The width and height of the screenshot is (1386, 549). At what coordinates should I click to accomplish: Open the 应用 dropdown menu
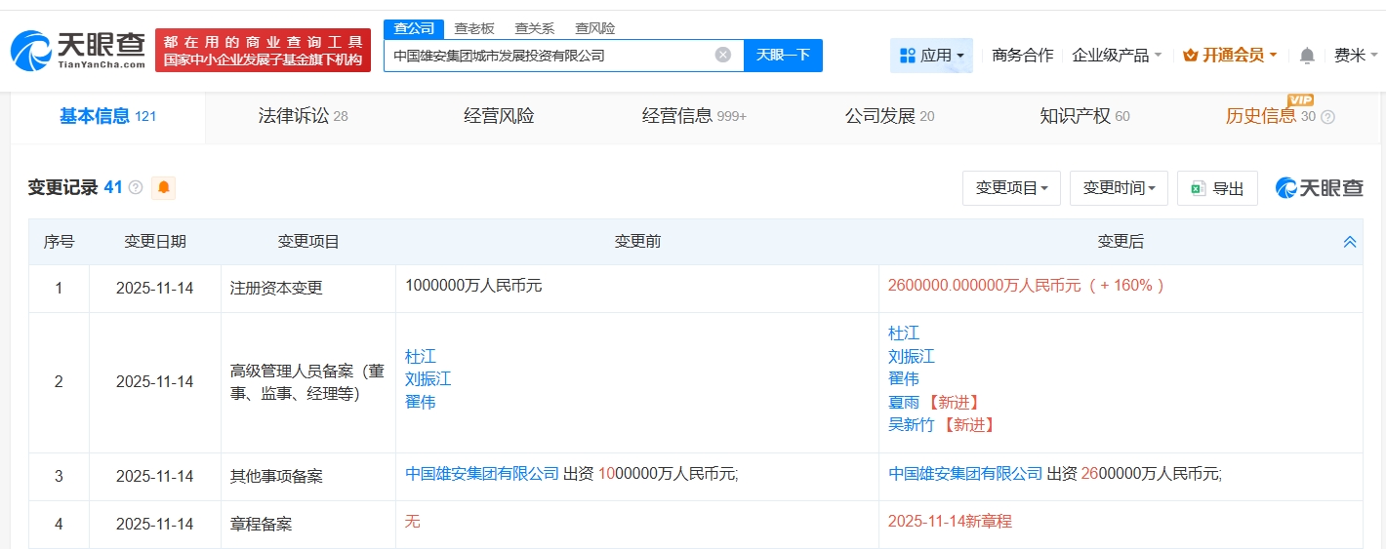point(931,56)
